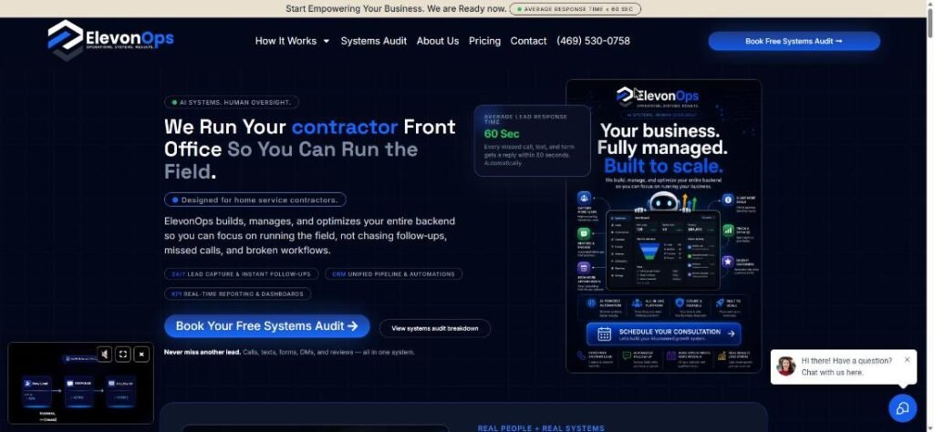Expand the How It Works dropdown arrow
Screen dimensions: 934x432
(326, 41)
